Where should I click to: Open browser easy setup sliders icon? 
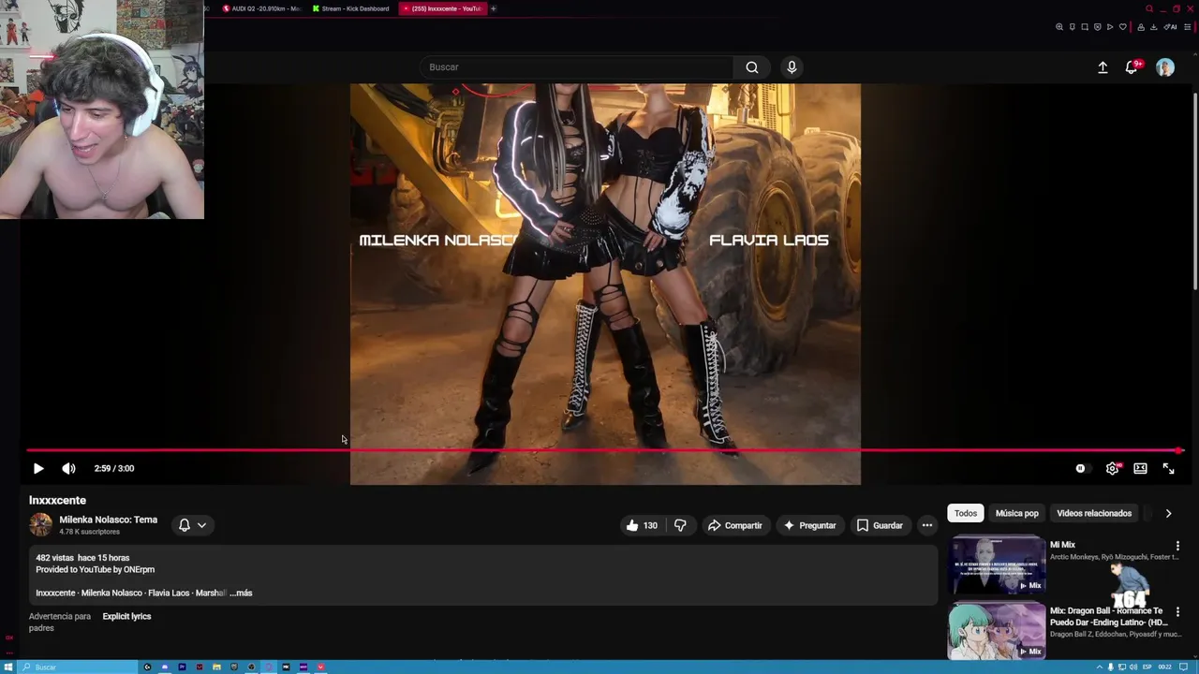point(1188,27)
